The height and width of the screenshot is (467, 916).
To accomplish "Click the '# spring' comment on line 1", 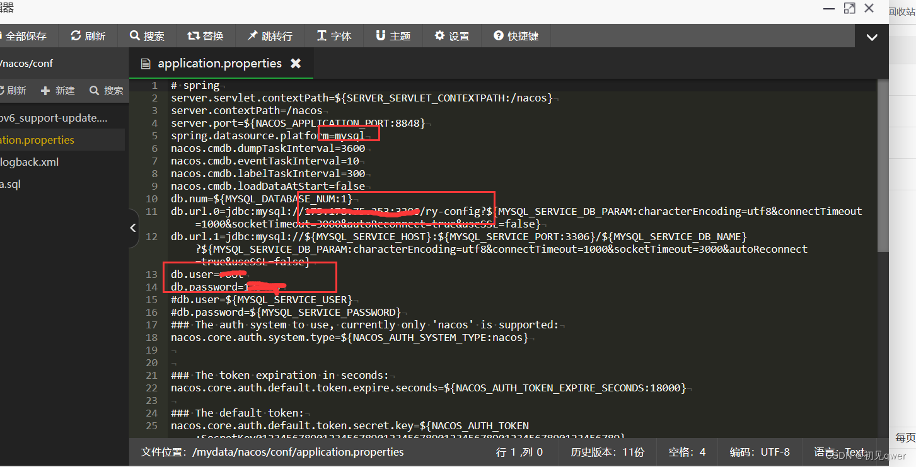I will click(x=195, y=85).
